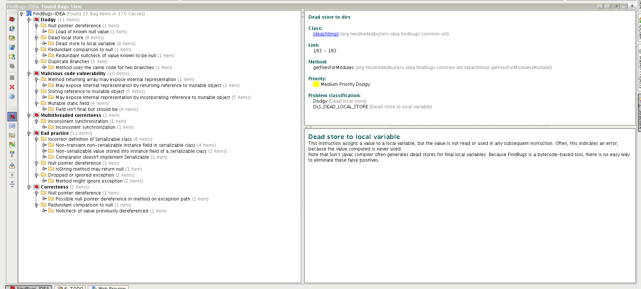
Task: Switch to the 6: TODO tool window tab
Action: coord(70,288)
